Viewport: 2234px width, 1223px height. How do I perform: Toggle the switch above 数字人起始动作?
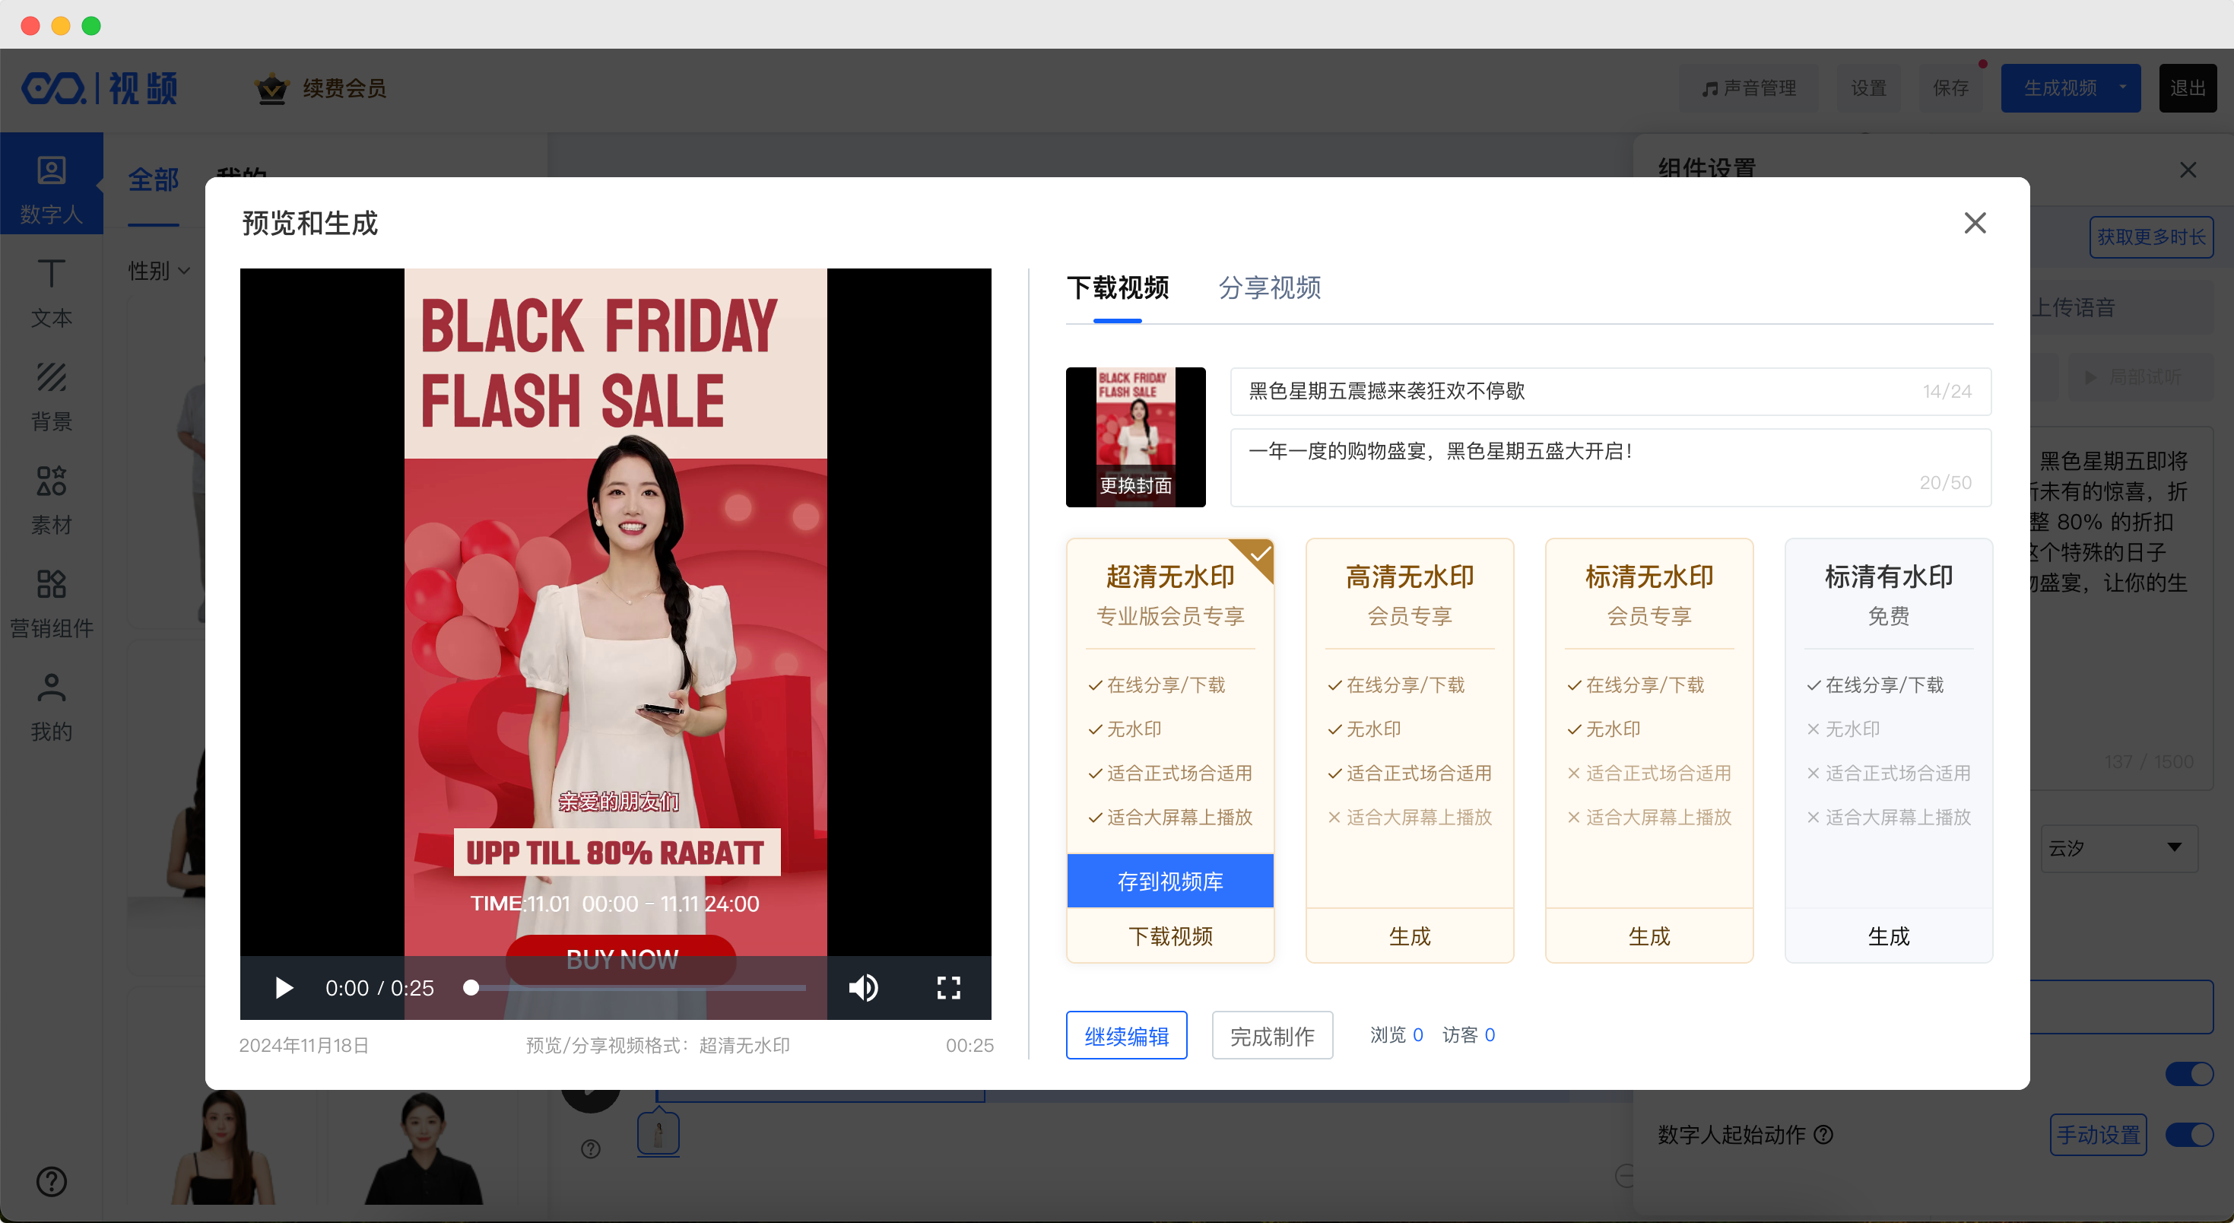pos(2189,1074)
